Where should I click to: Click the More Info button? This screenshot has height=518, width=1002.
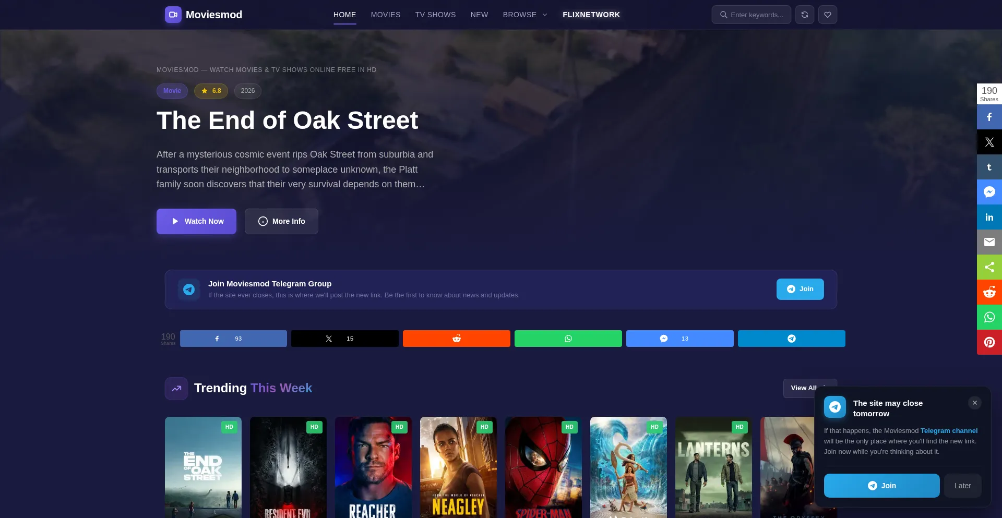(281, 221)
